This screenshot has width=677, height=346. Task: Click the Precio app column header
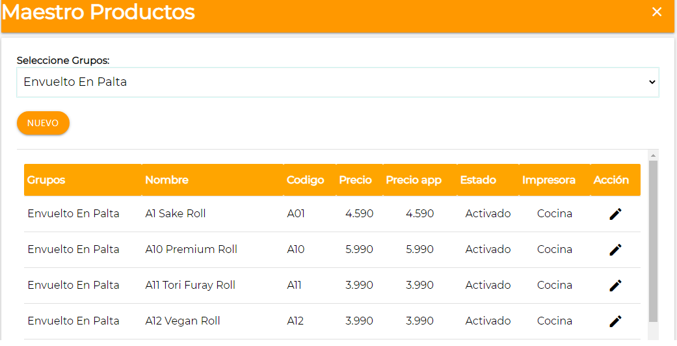[x=414, y=180]
